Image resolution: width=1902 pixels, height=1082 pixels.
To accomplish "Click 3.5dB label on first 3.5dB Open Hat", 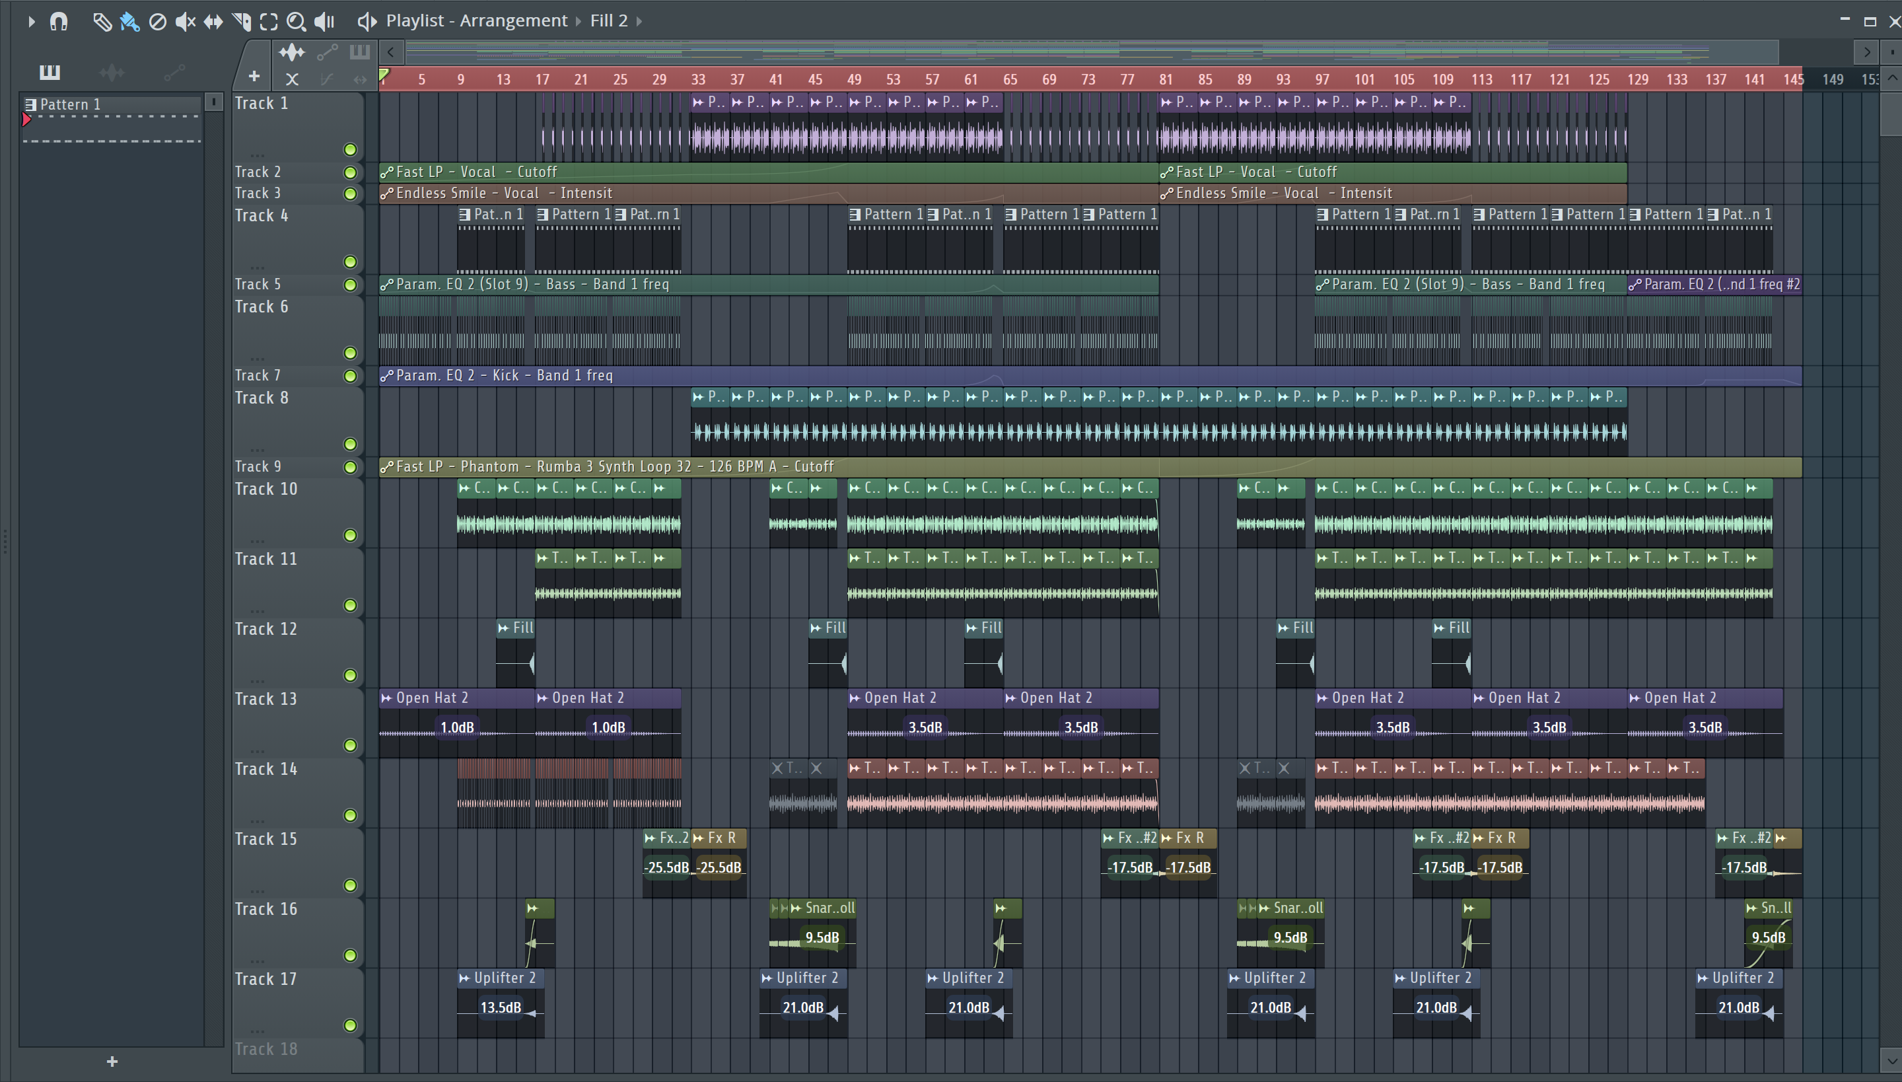I will (x=925, y=728).
